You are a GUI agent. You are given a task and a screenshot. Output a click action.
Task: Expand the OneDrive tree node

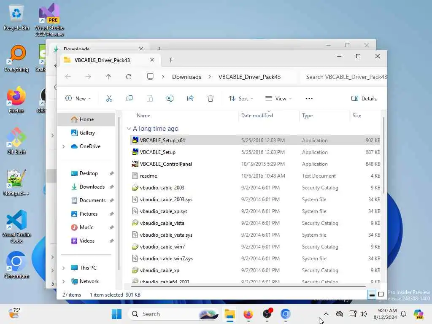click(x=64, y=146)
